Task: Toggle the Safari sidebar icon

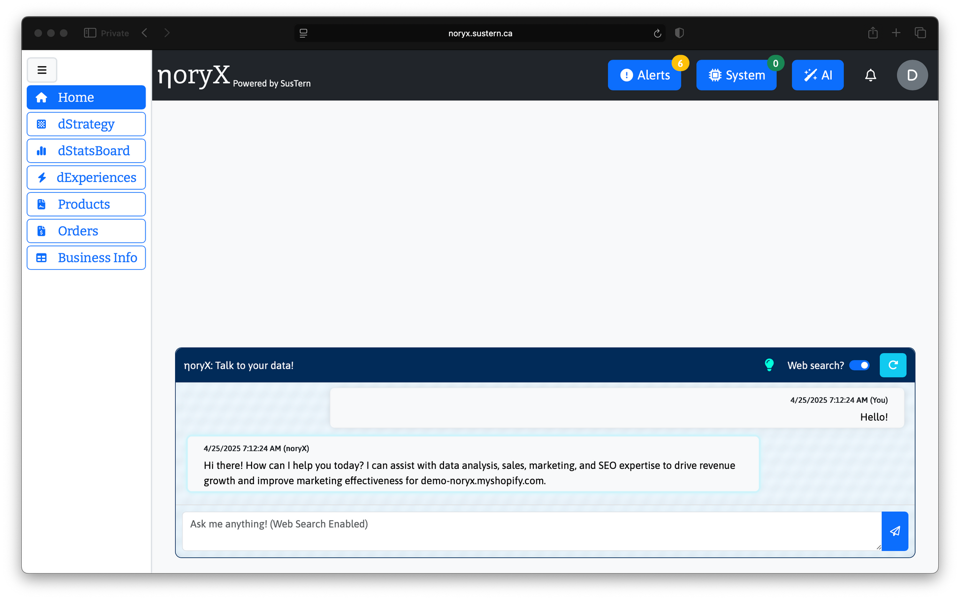Action: point(90,33)
